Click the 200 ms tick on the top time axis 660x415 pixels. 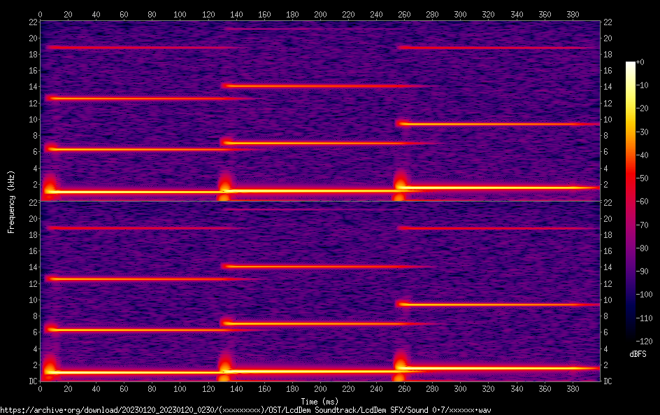coord(320,14)
